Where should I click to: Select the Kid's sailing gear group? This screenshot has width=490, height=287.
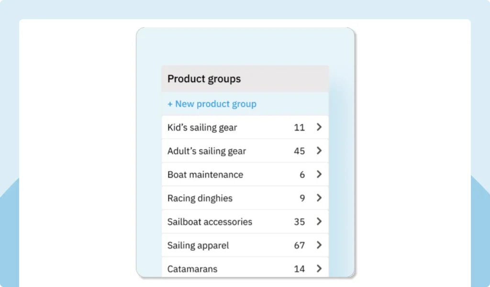pyautogui.click(x=202, y=127)
